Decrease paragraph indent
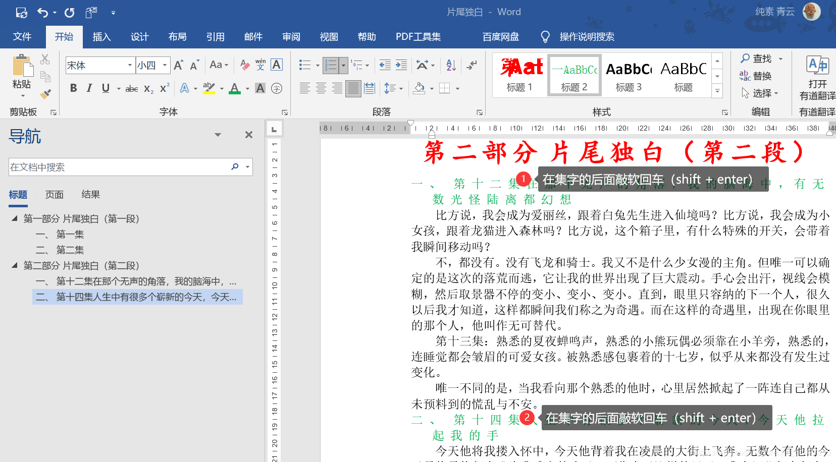This screenshot has width=836, height=462. 385,65
